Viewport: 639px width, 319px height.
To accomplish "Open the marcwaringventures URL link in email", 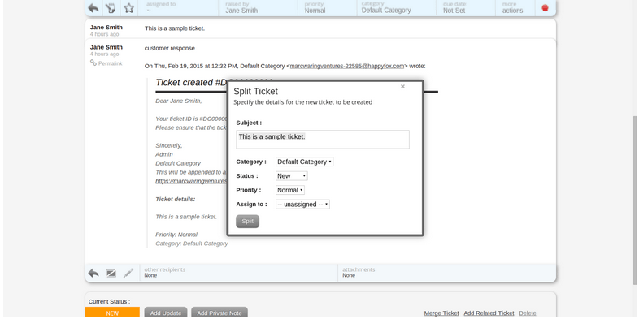I will pos(191,181).
